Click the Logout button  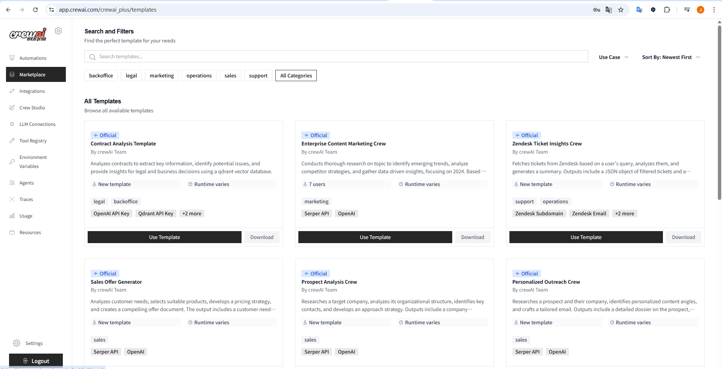pos(36,361)
